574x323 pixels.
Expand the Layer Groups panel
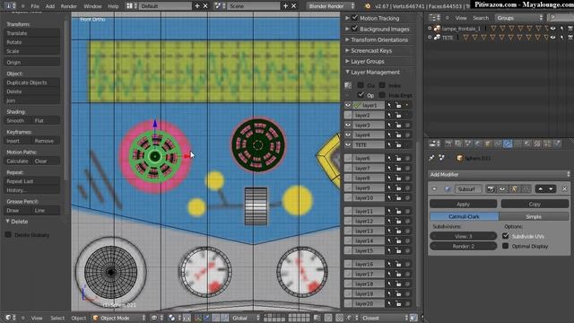point(347,61)
